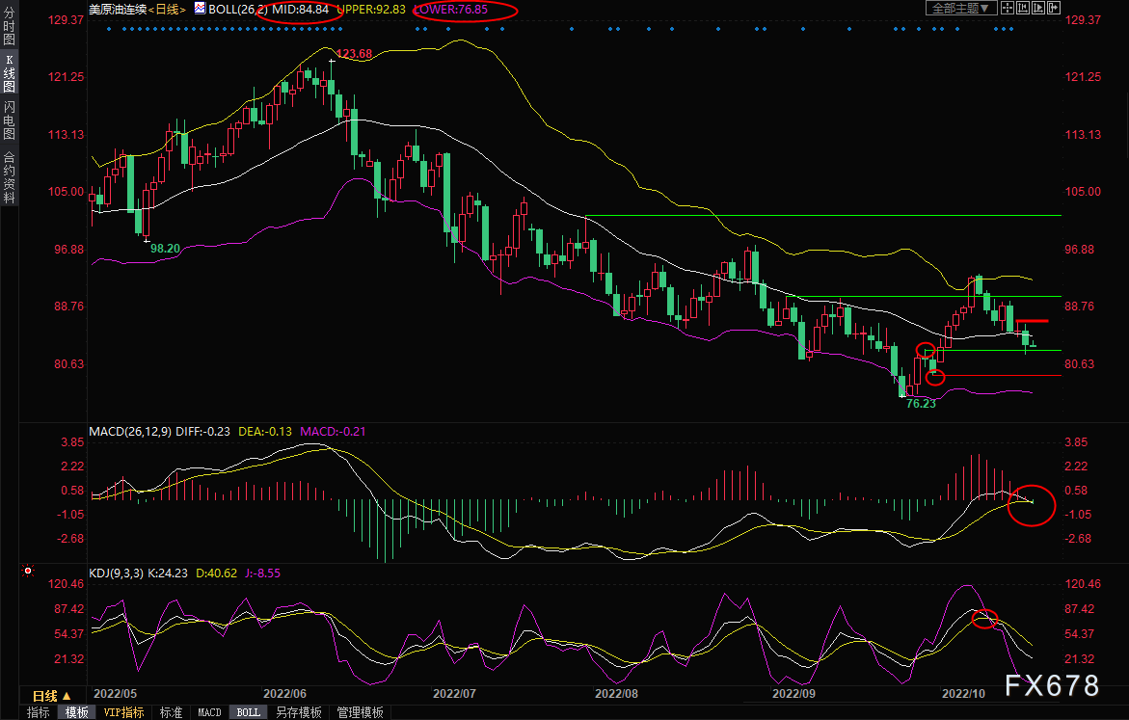1129x720 pixels.
Task: Select the K线图 sidebar view
Action: (x=9, y=74)
